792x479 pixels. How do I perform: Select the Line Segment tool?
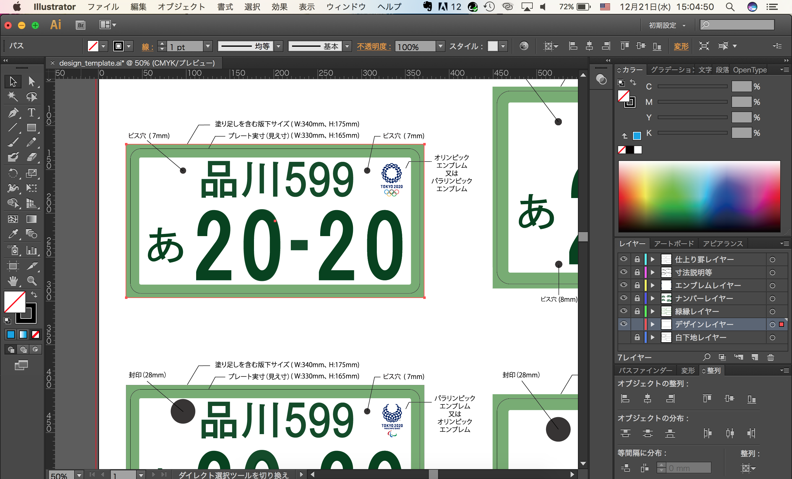[x=13, y=127]
